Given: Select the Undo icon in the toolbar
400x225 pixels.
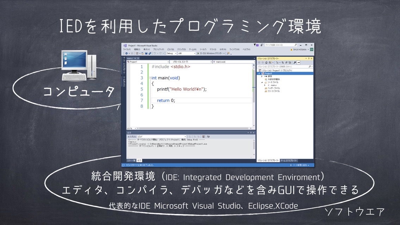Looking at the screenshot, I should [154, 54].
